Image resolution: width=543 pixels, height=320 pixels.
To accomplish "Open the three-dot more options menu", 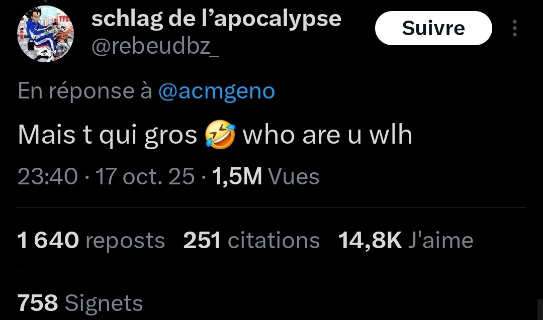I will click(x=514, y=29).
